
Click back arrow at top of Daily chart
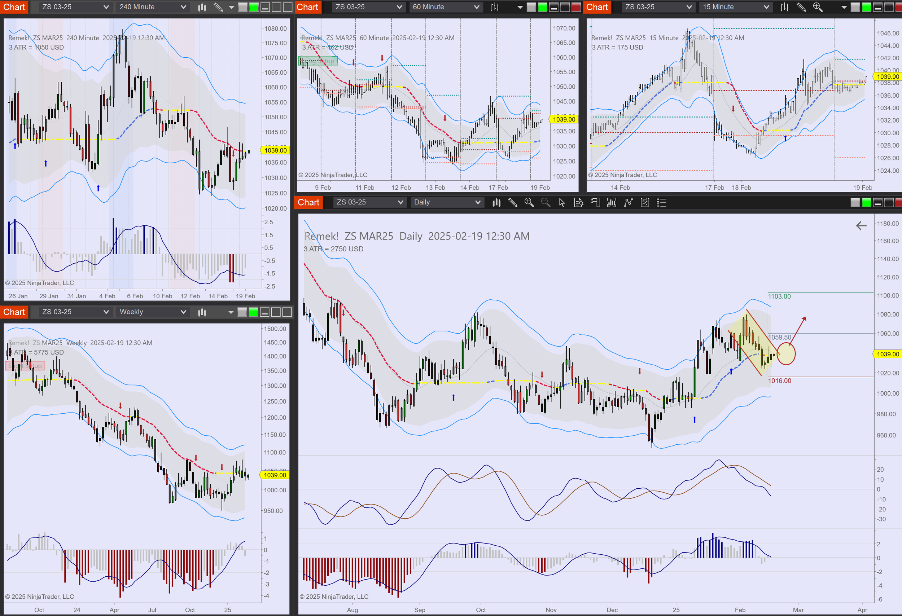(861, 226)
